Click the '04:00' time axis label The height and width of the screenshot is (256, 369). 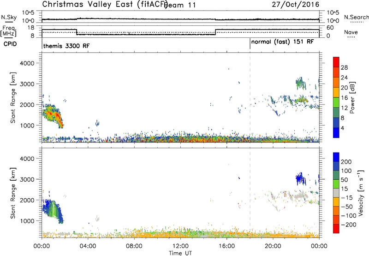88,246
